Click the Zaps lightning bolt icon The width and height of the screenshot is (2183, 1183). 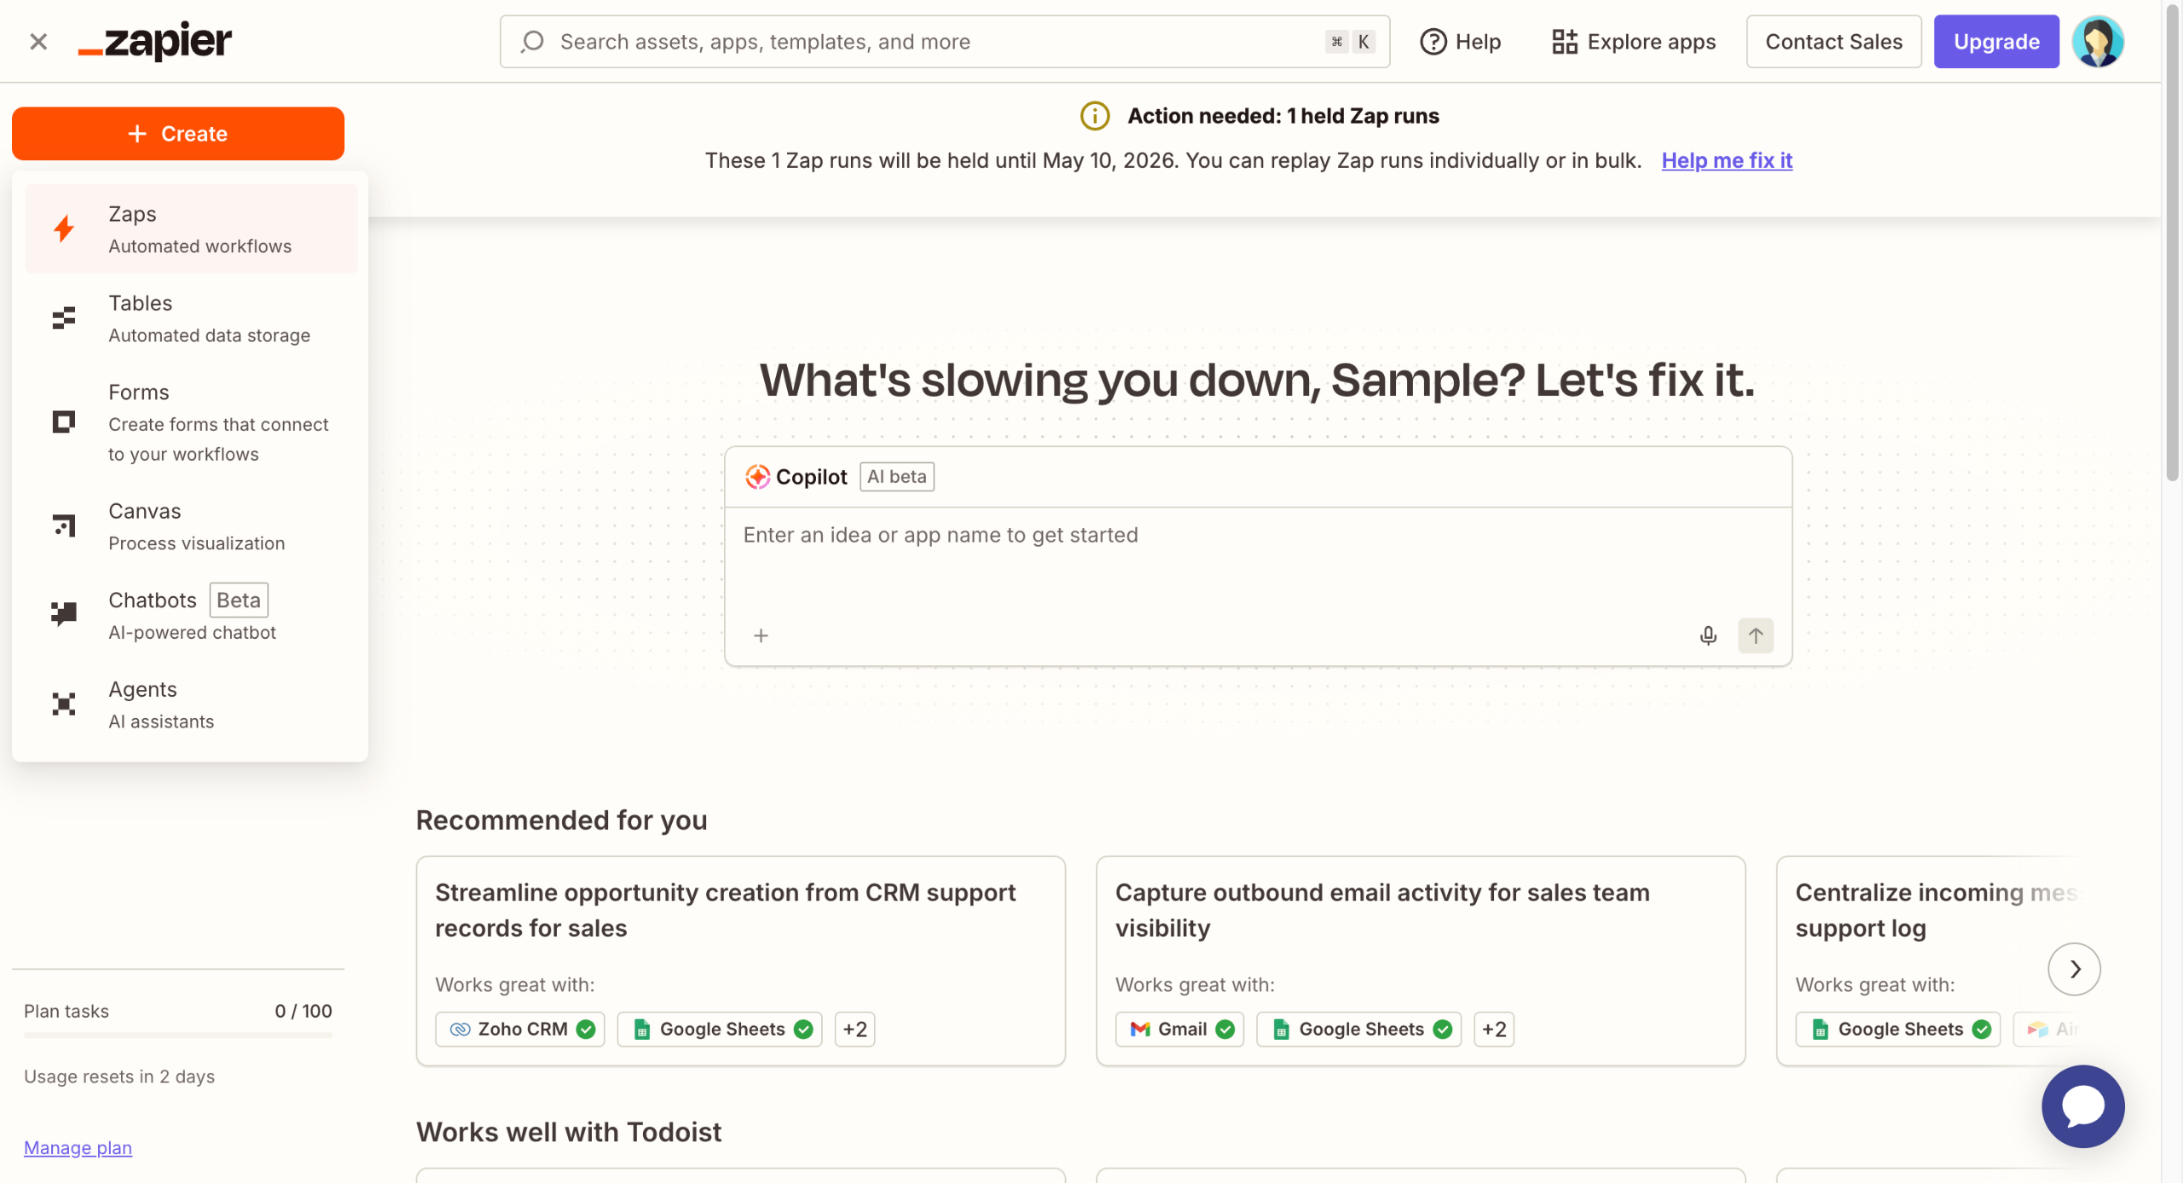64,229
